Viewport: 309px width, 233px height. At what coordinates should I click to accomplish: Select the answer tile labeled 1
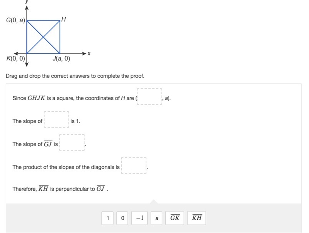coord(107,218)
